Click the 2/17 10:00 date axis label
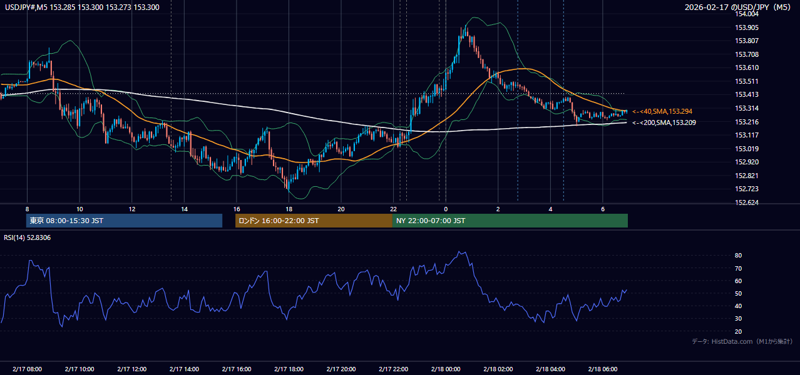This screenshot has width=800, height=375. click(79, 369)
